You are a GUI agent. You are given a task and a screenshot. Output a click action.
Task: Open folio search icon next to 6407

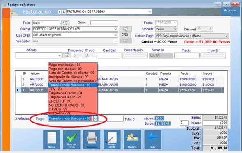pyautogui.click(x=65, y=23)
